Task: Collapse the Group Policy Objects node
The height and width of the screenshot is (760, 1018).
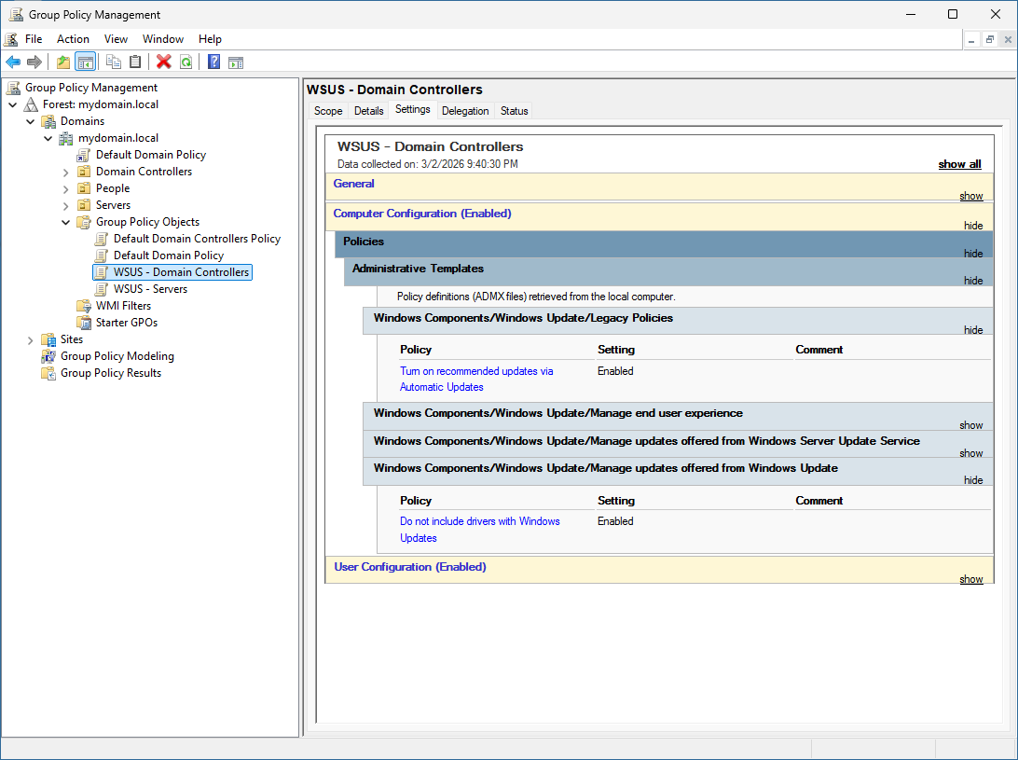Action: pos(65,222)
